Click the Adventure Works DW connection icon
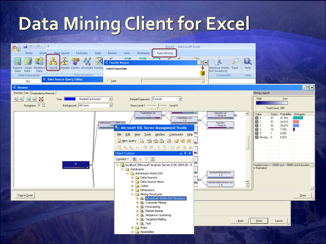 click(x=218, y=61)
